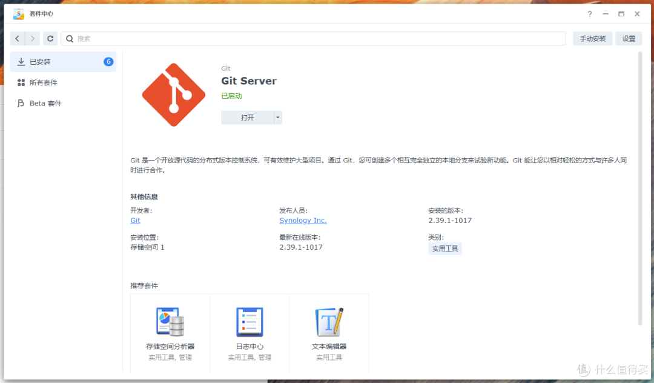Click the 手动安装 (Manual Install) button
Image resolution: width=654 pixels, height=383 pixels.
click(592, 38)
